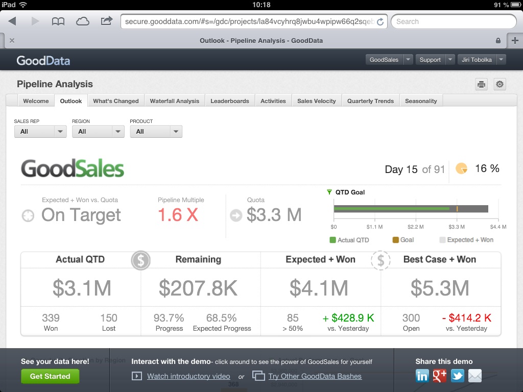Tap the Safari forward arrow
The height and width of the screenshot is (392, 523).
click(35, 21)
